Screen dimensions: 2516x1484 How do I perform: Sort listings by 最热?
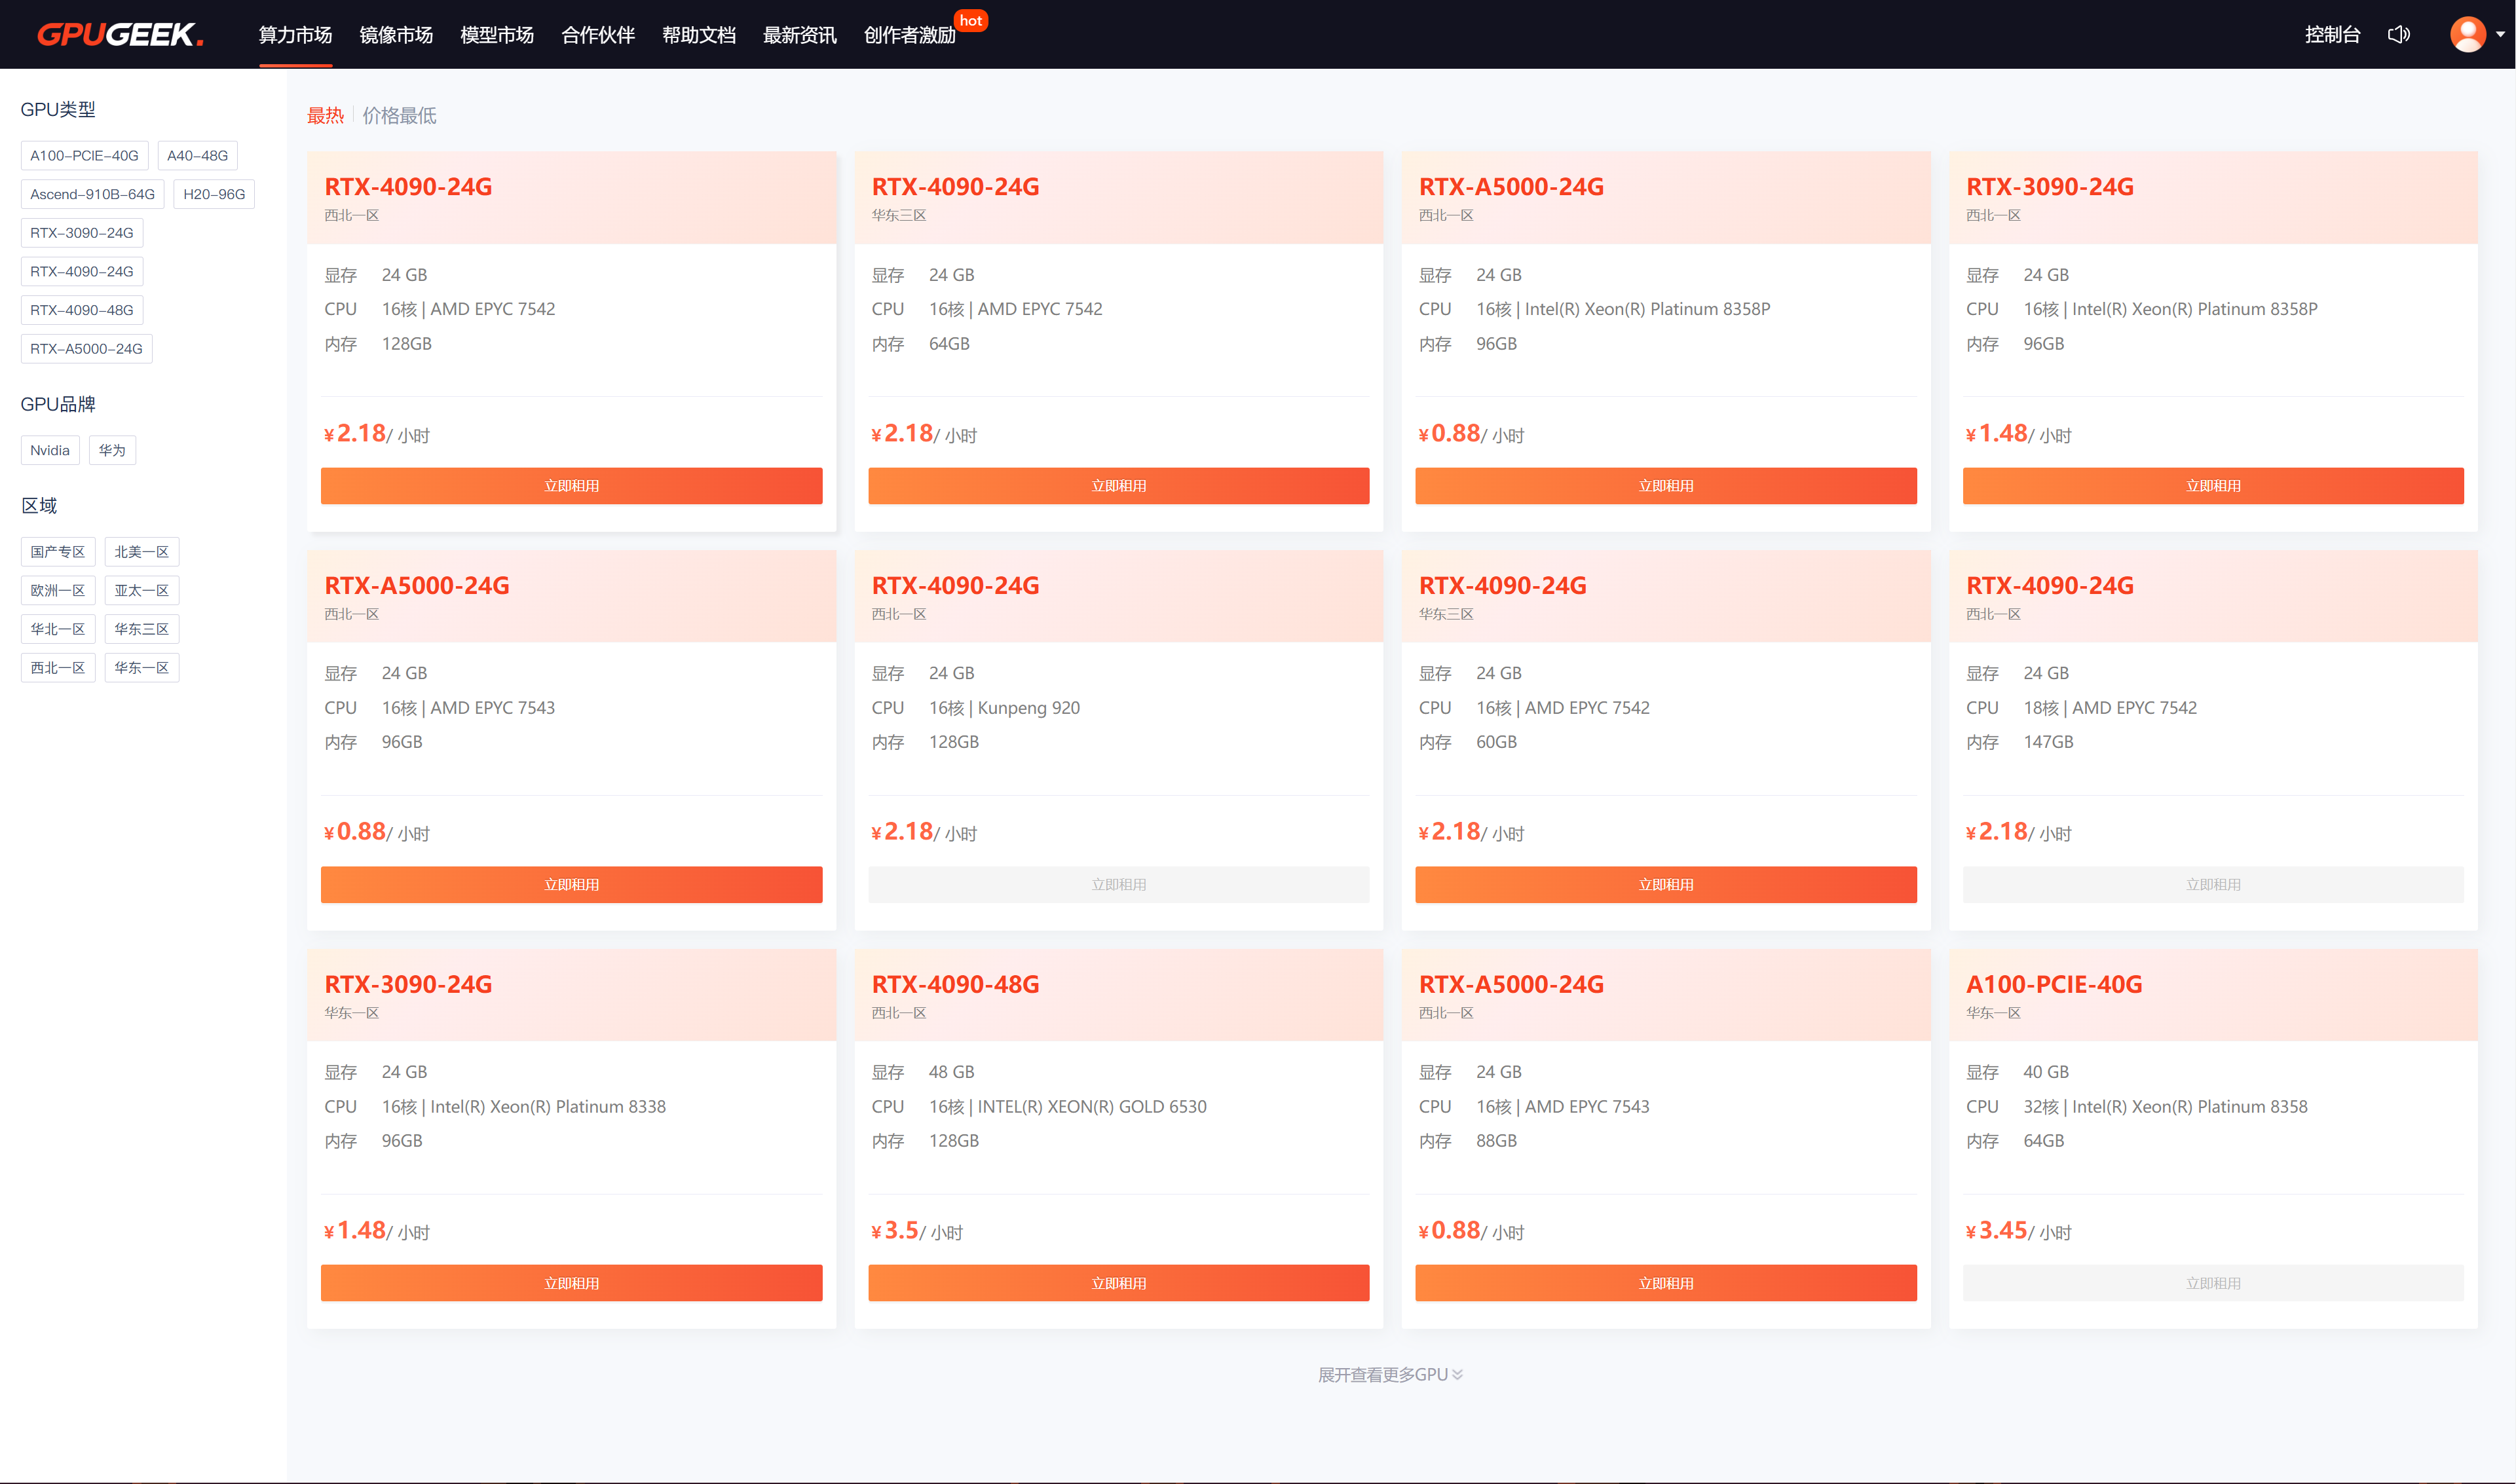click(325, 116)
